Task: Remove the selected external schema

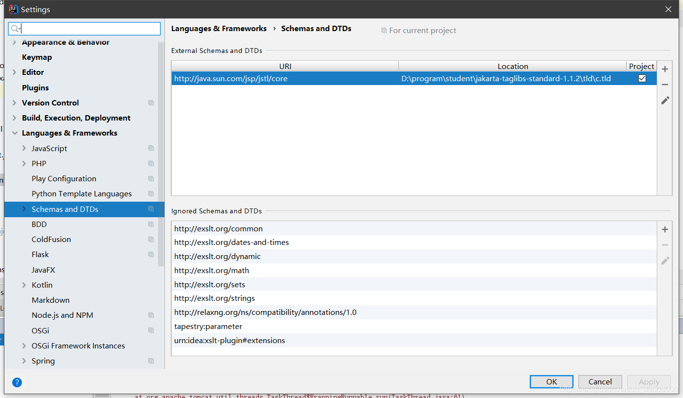Action: click(665, 85)
